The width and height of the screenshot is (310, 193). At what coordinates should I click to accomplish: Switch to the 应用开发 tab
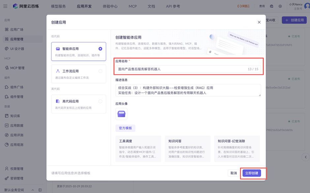point(84,6)
